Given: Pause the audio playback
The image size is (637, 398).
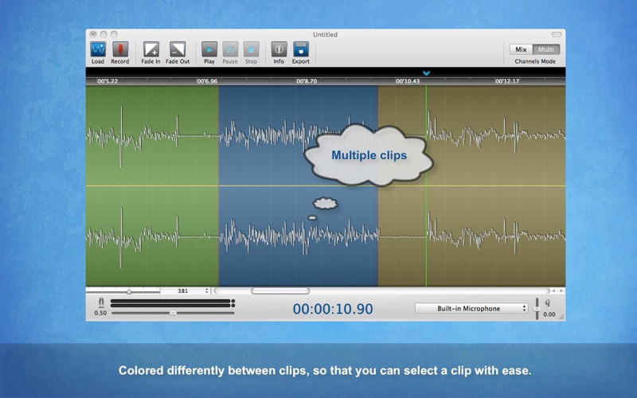Looking at the screenshot, I should pos(230,49).
